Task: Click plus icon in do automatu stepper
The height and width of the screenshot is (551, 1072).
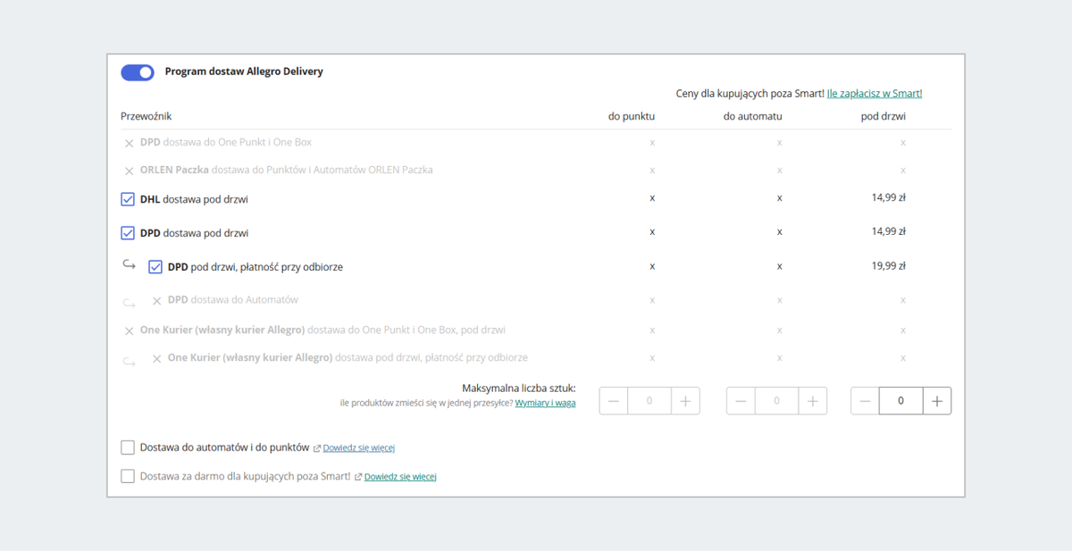Action: click(812, 401)
